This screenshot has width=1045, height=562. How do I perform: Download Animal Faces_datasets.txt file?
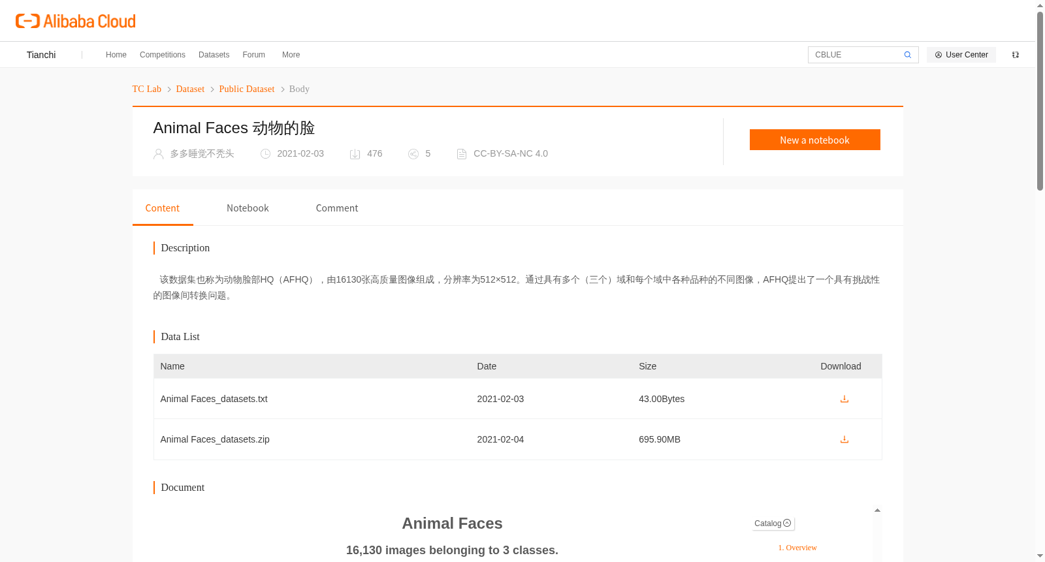coord(844,399)
